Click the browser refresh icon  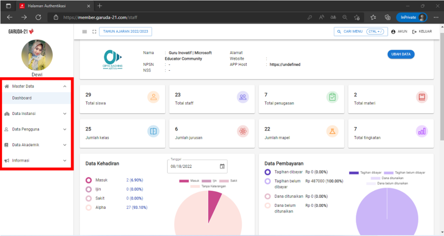38,17
